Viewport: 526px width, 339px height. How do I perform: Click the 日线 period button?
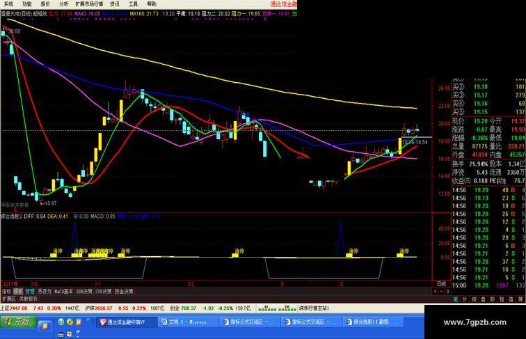(441, 284)
